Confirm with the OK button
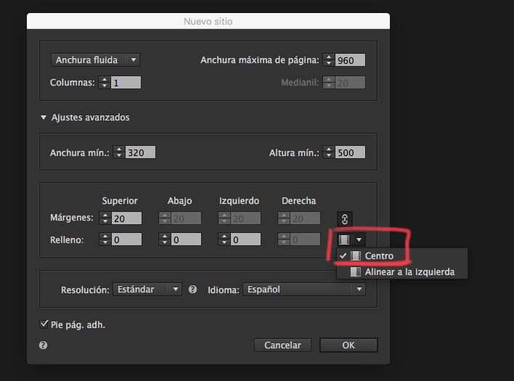The height and width of the screenshot is (381, 514). click(348, 345)
